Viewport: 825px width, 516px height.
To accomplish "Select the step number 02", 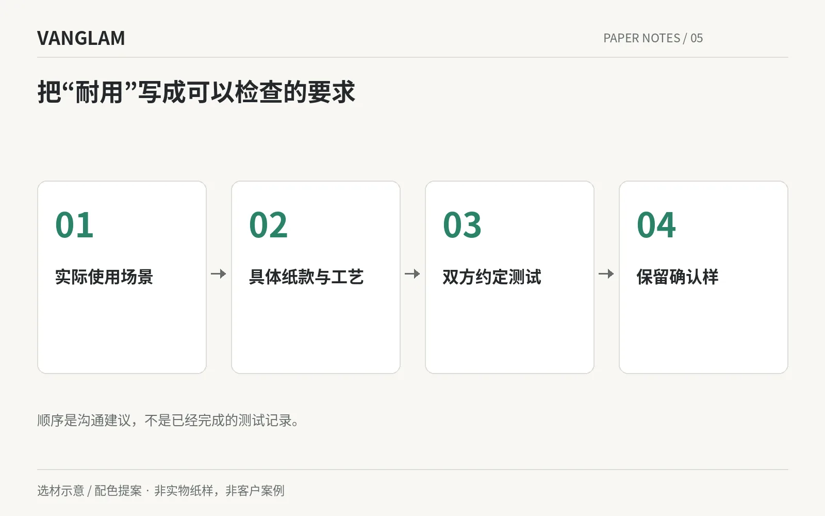I will click(x=268, y=225).
